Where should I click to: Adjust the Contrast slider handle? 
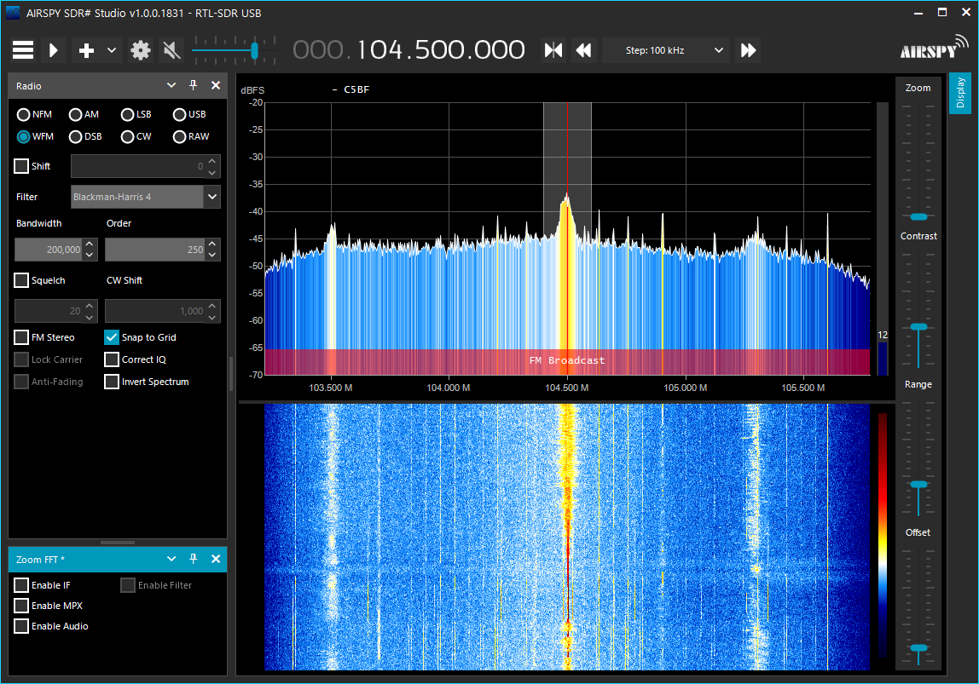pos(918,327)
